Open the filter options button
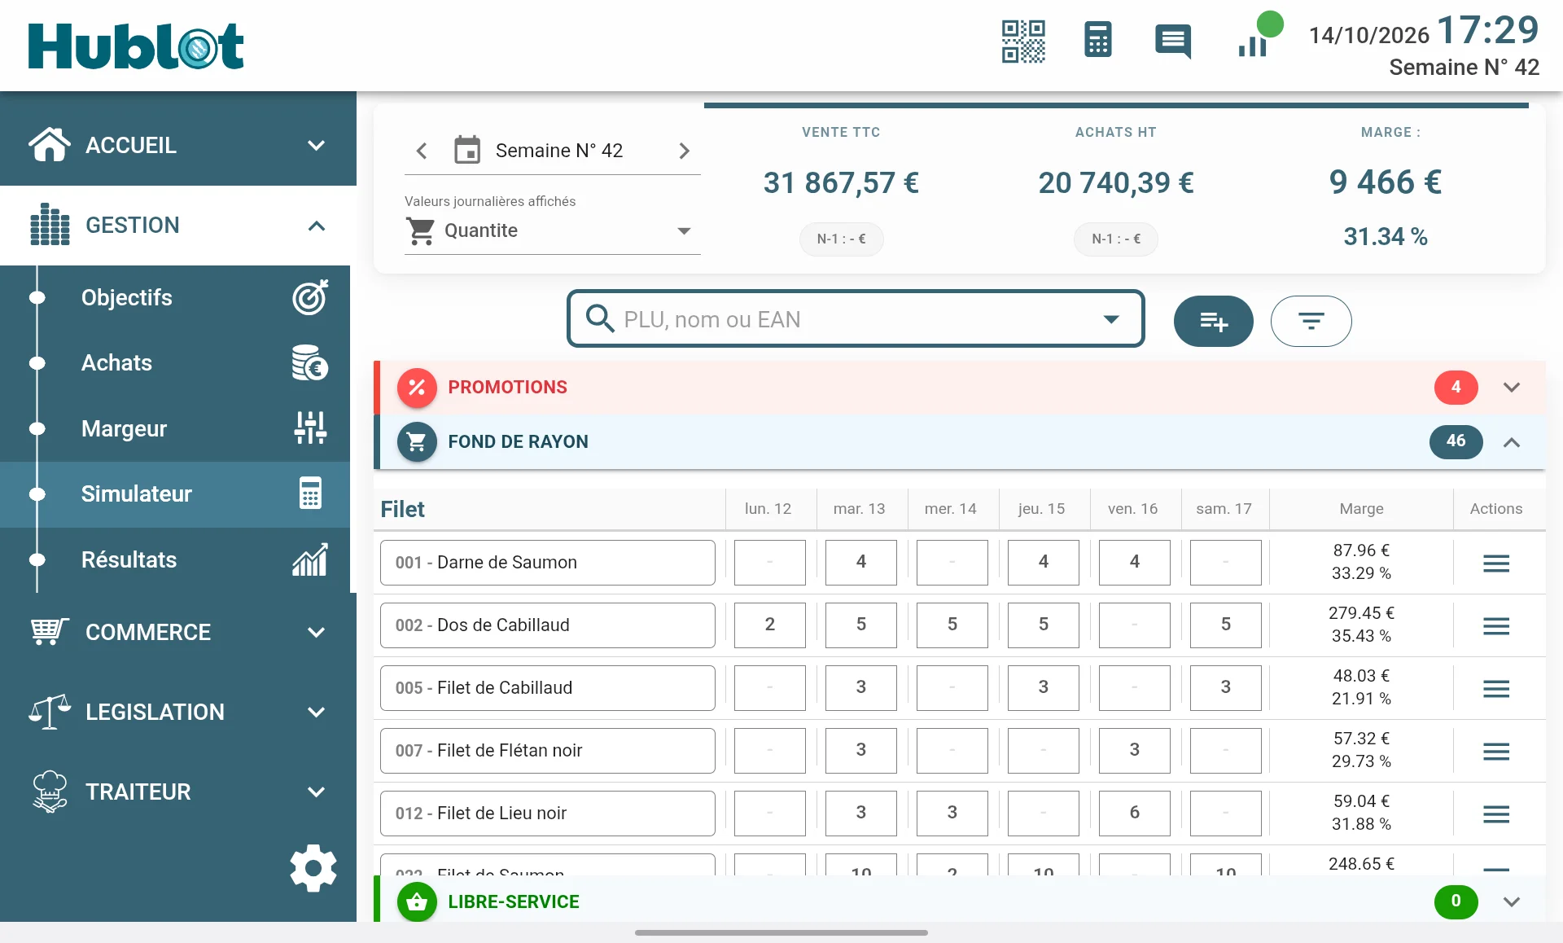This screenshot has width=1563, height=943. (x=1311, y=321)
